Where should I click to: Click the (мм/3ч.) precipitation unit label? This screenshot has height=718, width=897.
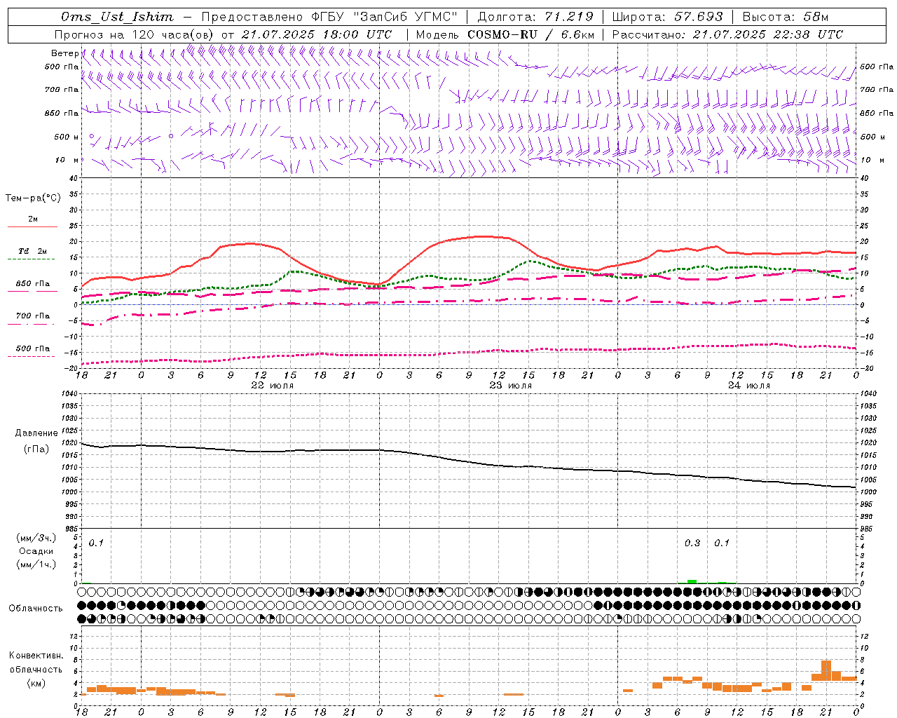click(x=36, y=538)
